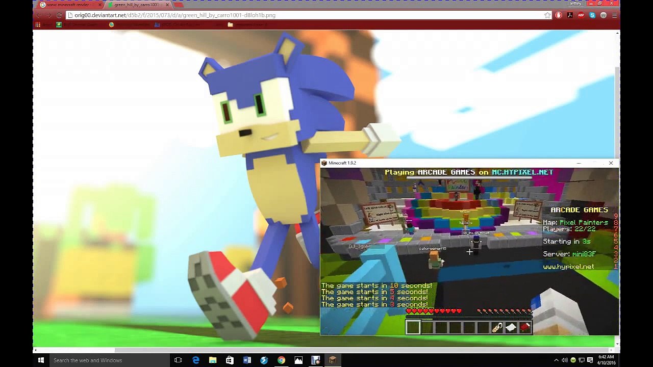Select the first Minecraft hotbar slot
The image size is (653, 367).
413,328
